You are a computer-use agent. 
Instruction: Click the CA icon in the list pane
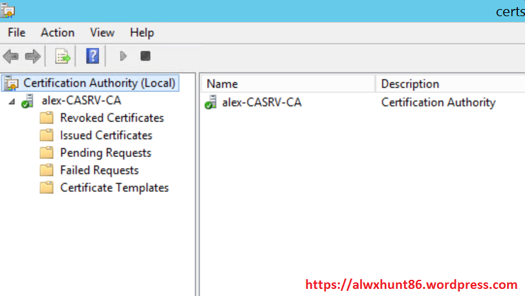[x=211, y=102]
